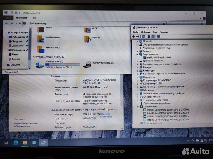Select first i3-2350M processor entry

(x=166, y=110)
